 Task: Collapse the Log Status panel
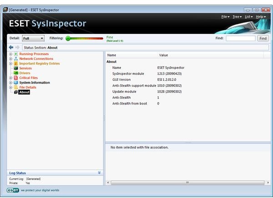99,173
